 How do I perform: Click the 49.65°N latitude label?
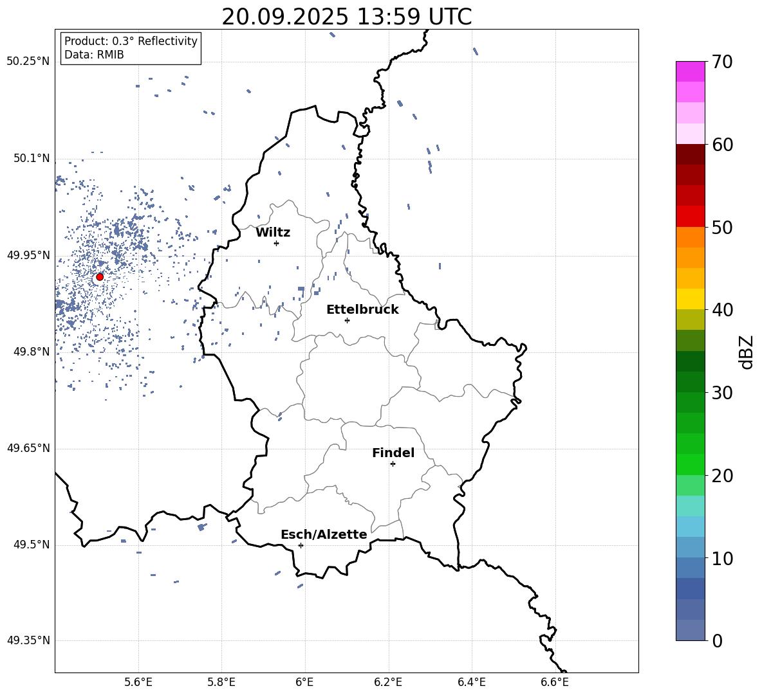tap(28, 449)
